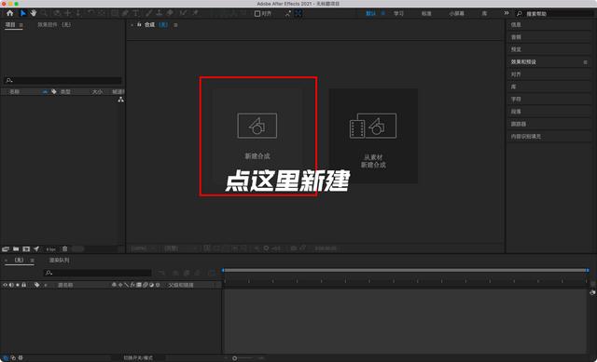This screenshot has height=362, width=597.
Task: Select the Rectangle shape tool
Action: coord(115,13)
